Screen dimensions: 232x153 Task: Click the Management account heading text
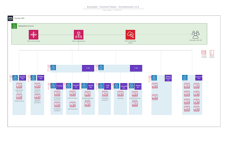pyautogui.click(x=26, y=26)
